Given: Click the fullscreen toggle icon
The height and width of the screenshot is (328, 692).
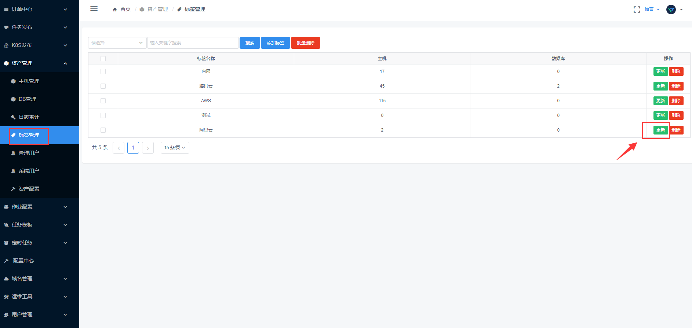Looking at the screenshot, I should [637, 10].
